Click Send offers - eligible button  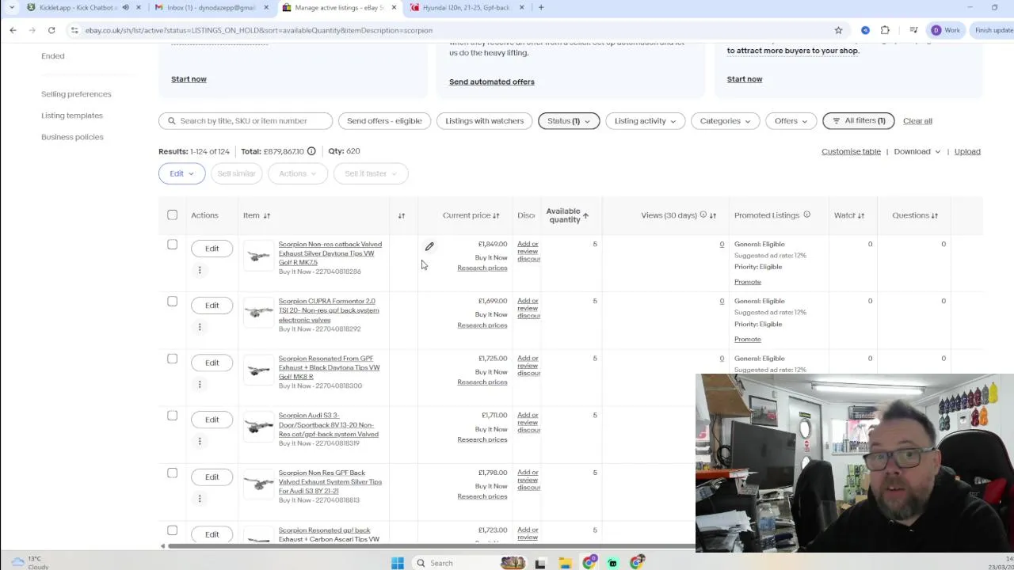(384, 121)
